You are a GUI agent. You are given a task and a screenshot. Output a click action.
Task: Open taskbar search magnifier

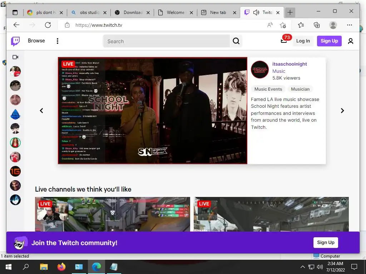[x=26, y=267]
